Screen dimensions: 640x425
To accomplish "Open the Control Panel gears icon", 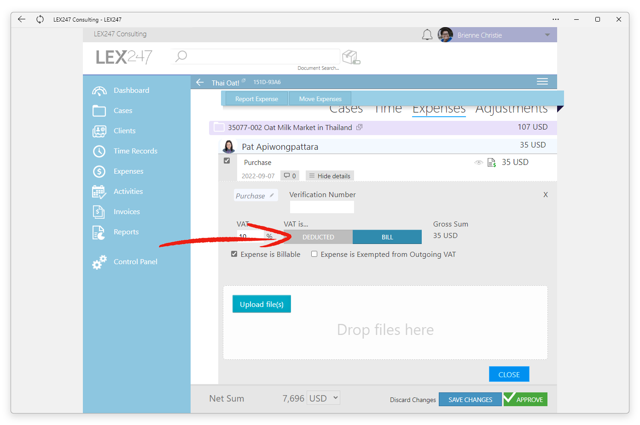I will point(99,262).
